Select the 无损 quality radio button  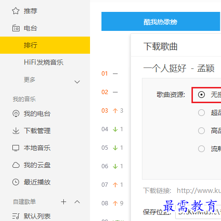(x=201, y=95)
